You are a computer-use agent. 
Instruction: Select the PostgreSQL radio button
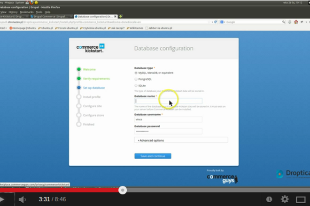coord(136,79)
